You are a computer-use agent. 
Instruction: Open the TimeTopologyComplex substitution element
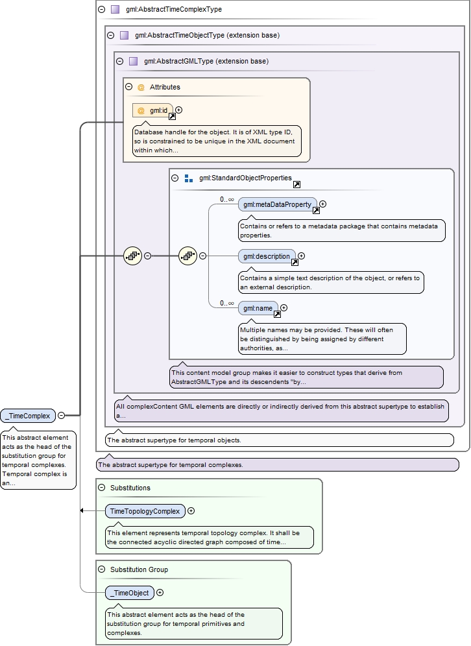[x=145, y=511]
